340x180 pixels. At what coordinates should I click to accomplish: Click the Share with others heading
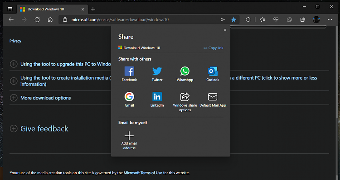[x=135, y=59]
